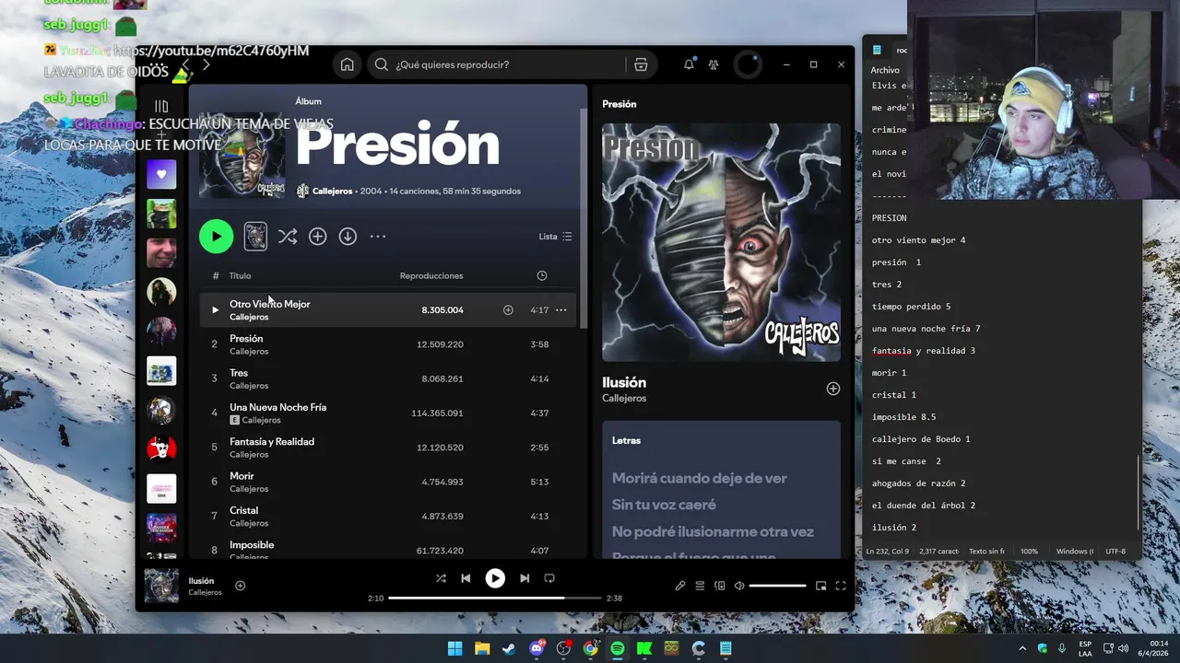
Task: Click lyric line Morirá cuando deje de ver
Action: pos(700,478)
